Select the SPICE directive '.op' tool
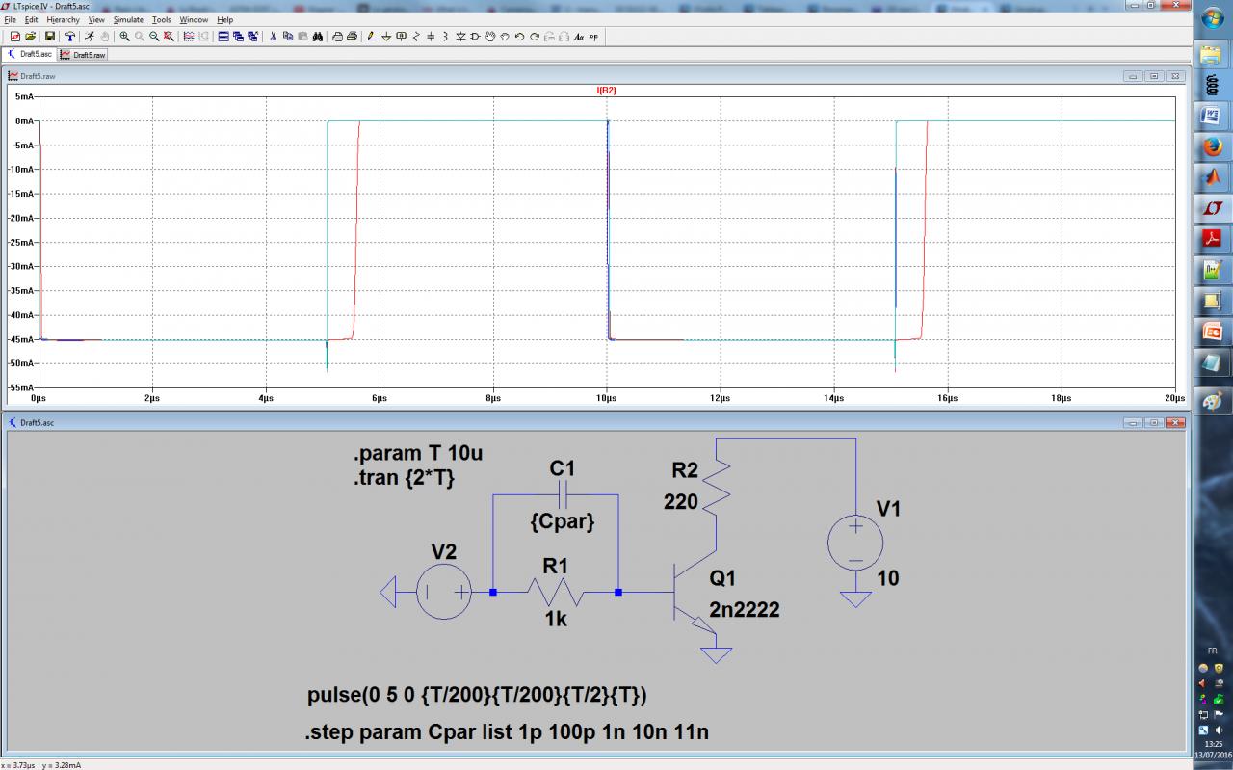Screen dimensions: 1233x770 click(593, 36)
